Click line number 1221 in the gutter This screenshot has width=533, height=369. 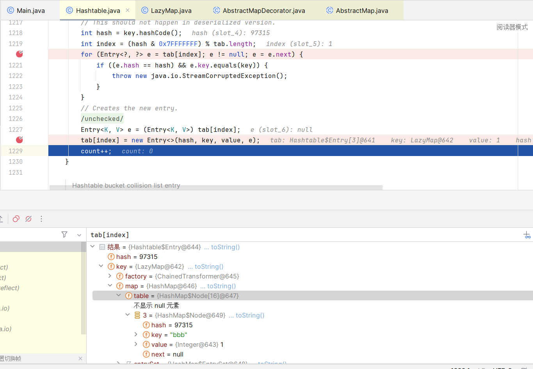point(16,65)
